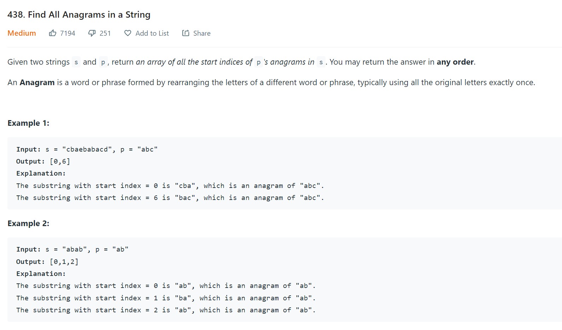Click the heart icon beside Add to List

click(128, 33)
